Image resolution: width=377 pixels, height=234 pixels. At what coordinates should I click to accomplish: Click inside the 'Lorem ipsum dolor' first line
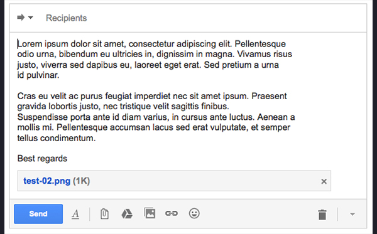(x=151, y=44)
